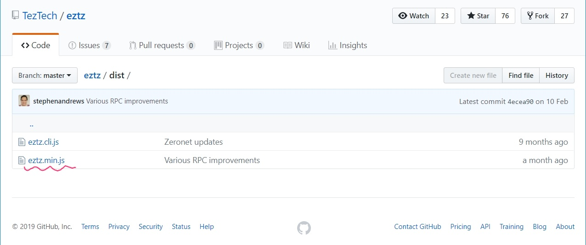This screenshot has height=245, width=586.
Task: Click the repository book icon beside TezTech
Action: coord(16,16)
